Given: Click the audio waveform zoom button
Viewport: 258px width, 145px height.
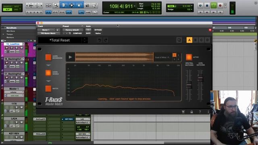Looking at the screenshot, I should [31, 6].
